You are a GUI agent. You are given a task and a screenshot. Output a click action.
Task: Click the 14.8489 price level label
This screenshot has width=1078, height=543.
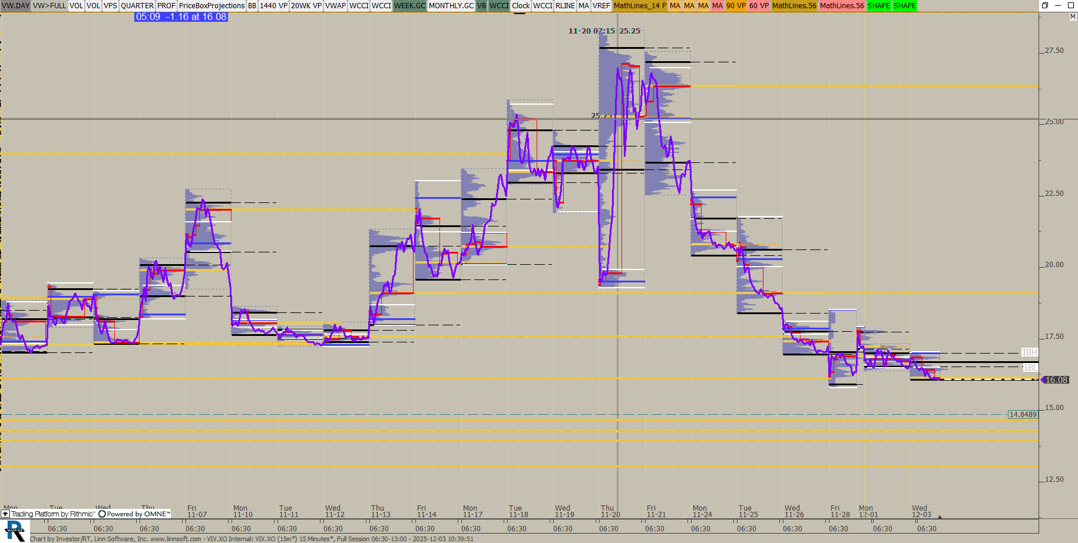pos(1023,415)
